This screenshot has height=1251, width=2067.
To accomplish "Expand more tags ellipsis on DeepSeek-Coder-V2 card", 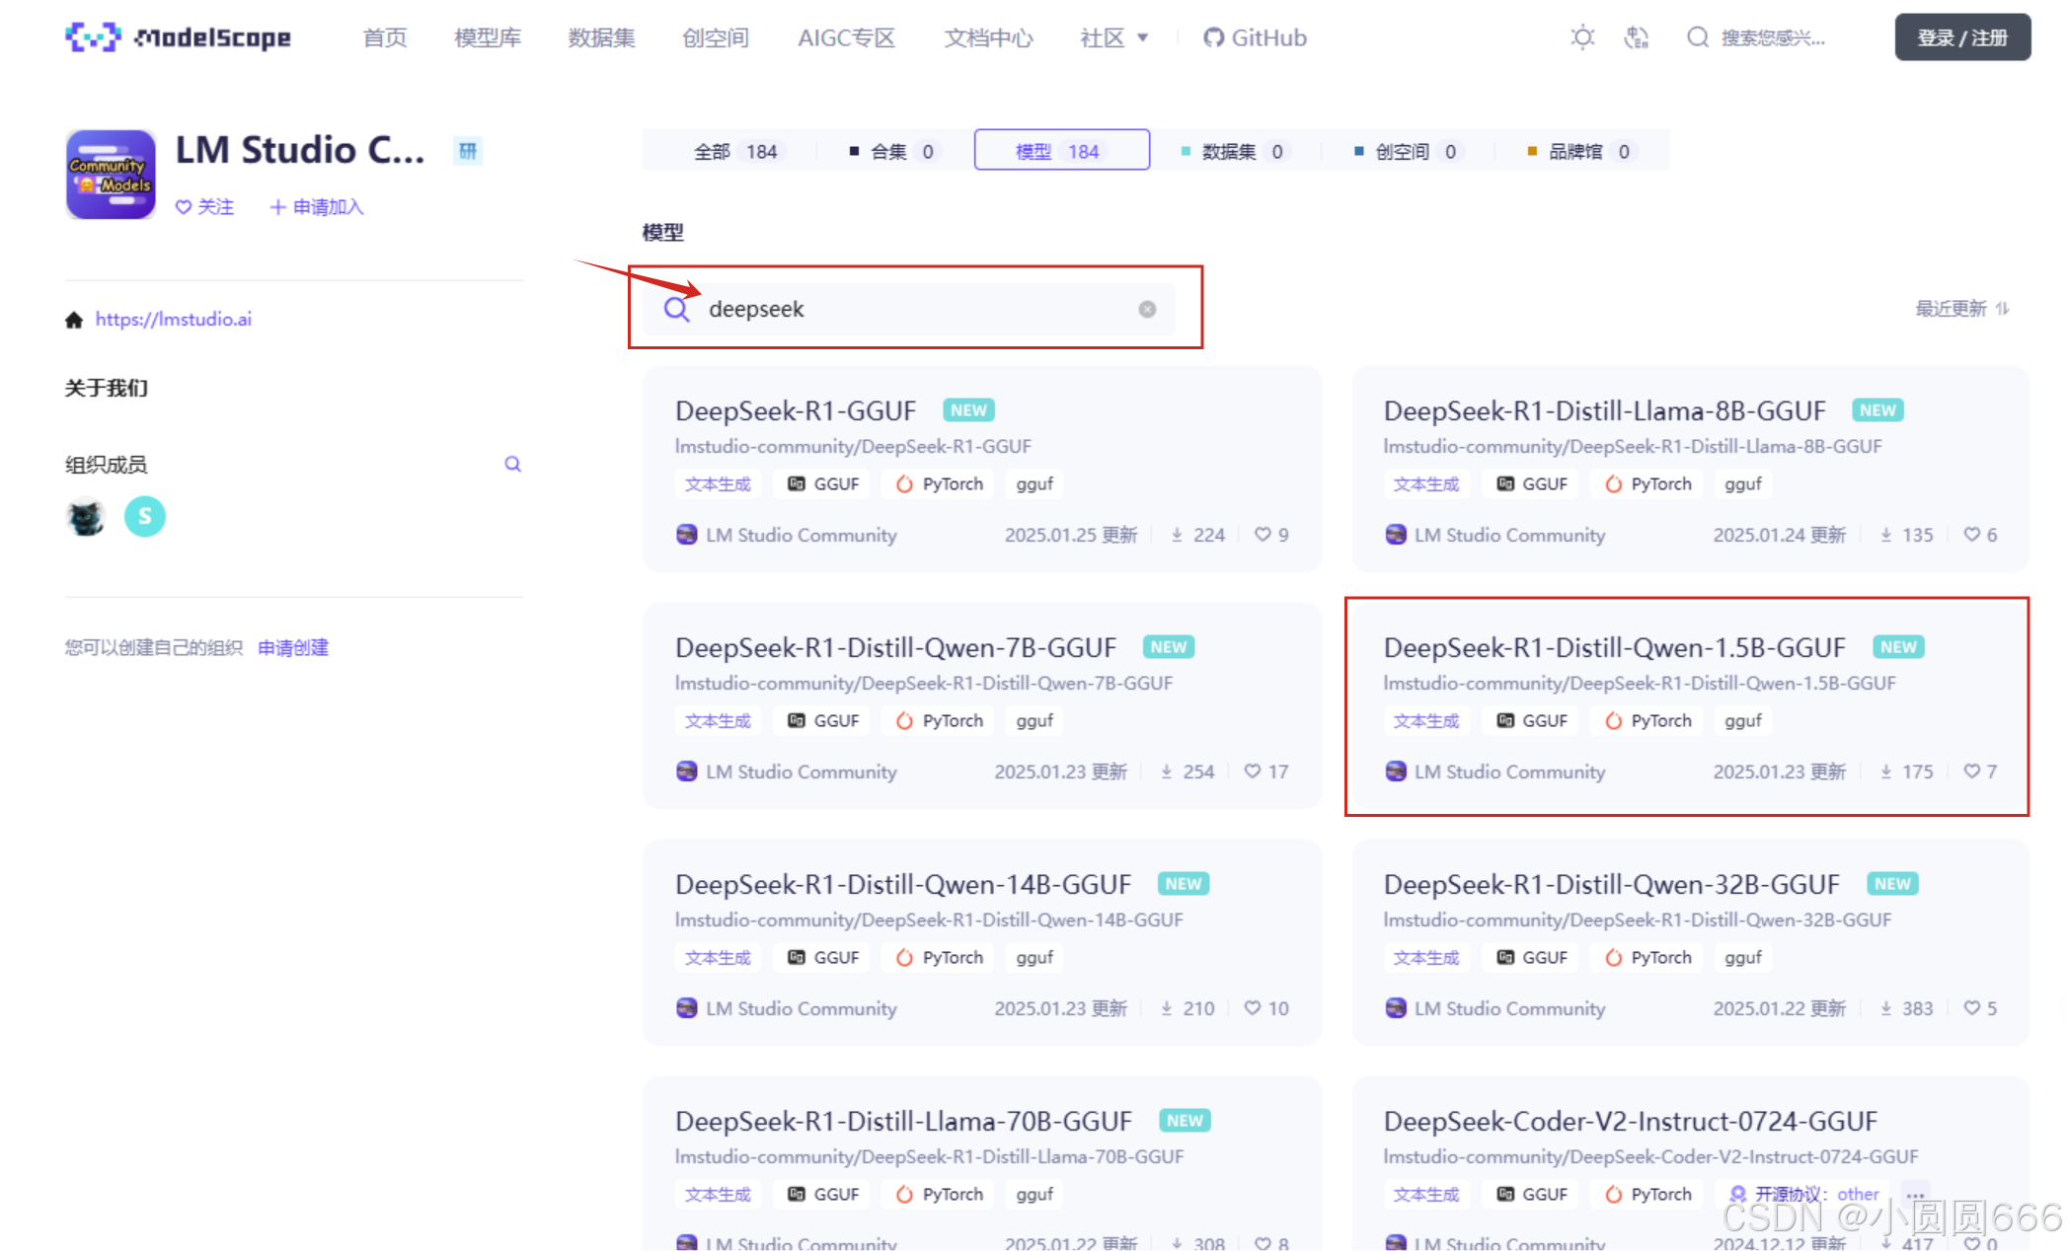I will click(1915, 1194).
